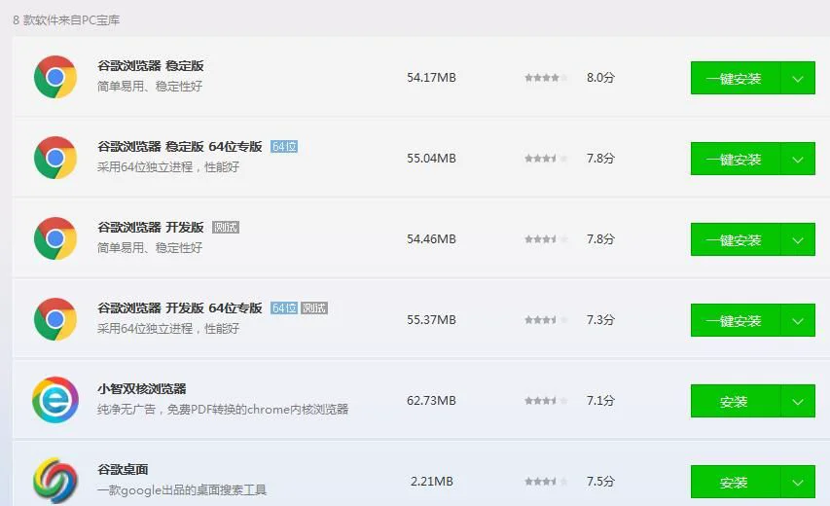Open dropdown arrow beside 谷歌桌面 安装 button
The width and height of the screenshot is (830, 506).
coord(798,483)
